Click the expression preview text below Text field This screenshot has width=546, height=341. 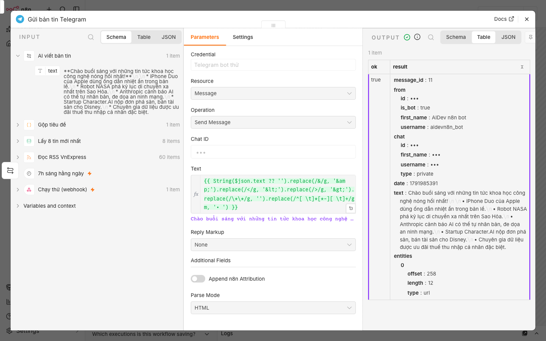point(272,219)
